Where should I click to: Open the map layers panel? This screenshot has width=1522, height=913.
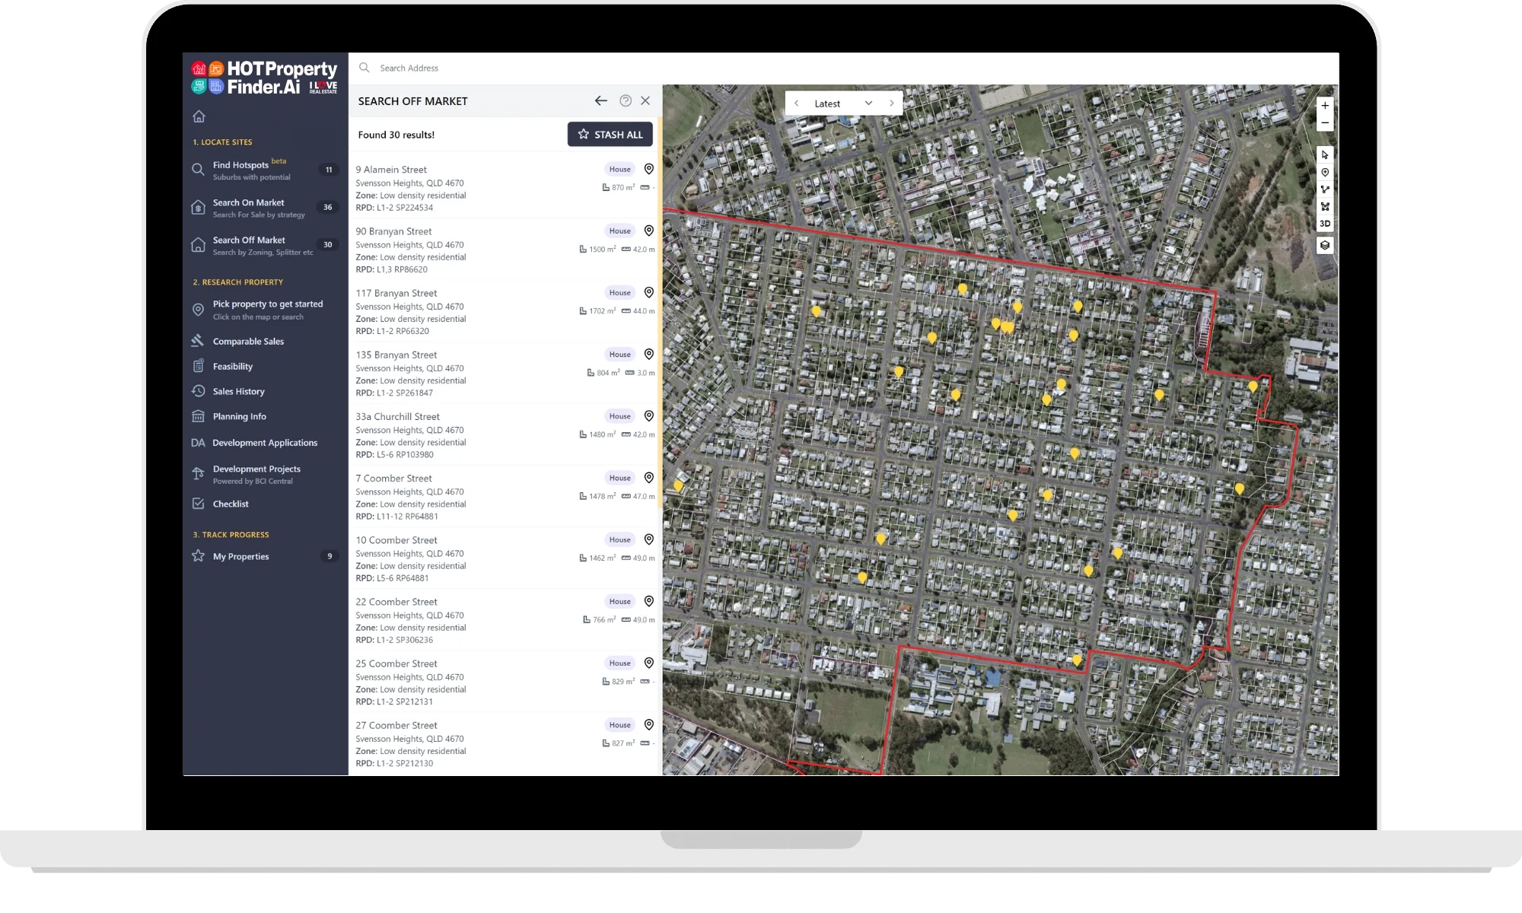[x=1325, y=245]
